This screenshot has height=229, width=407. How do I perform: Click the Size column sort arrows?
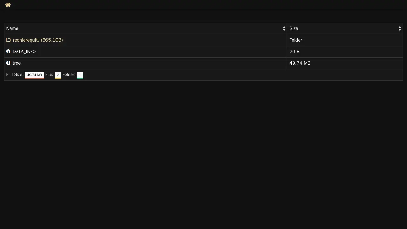(x=400, y=29)
